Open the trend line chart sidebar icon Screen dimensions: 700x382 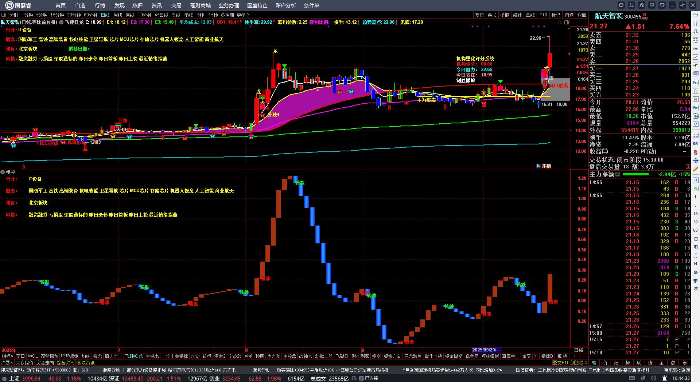point(696,57)
